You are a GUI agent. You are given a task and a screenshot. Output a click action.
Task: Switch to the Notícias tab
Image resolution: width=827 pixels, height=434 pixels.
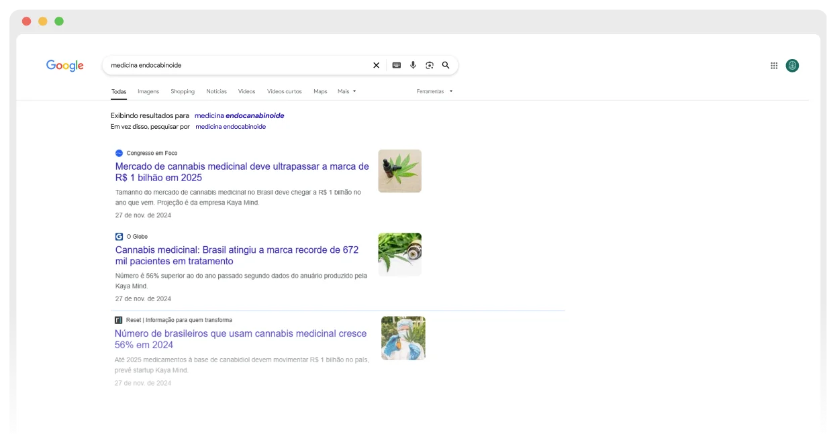point(216,91)
